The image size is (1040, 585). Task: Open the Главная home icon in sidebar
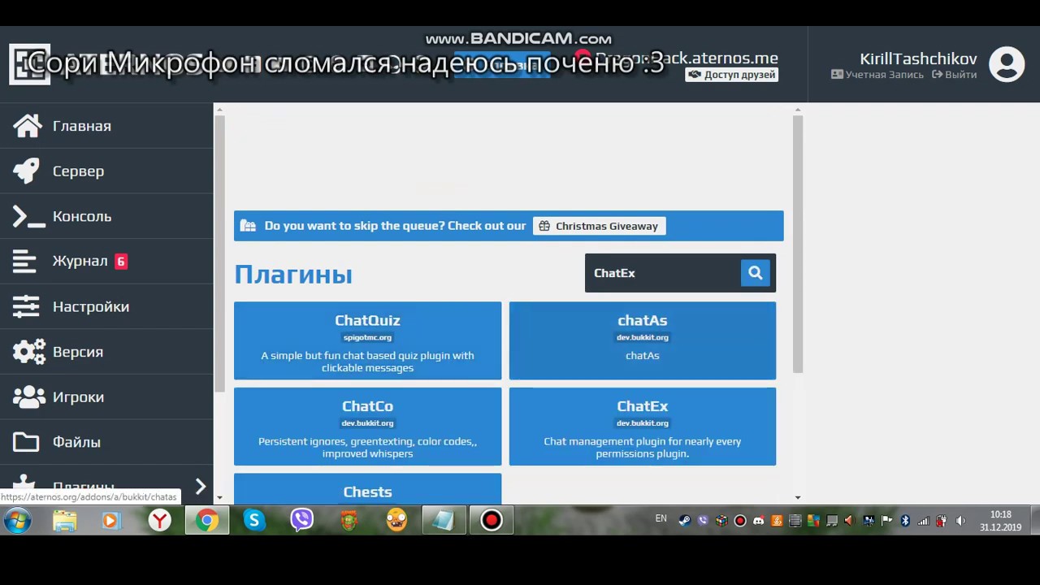pyautogui.click(x=27, y=126)
